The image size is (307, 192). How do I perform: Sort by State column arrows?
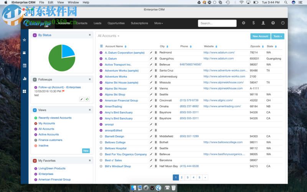pyautogui.click(x=276, y=46)
